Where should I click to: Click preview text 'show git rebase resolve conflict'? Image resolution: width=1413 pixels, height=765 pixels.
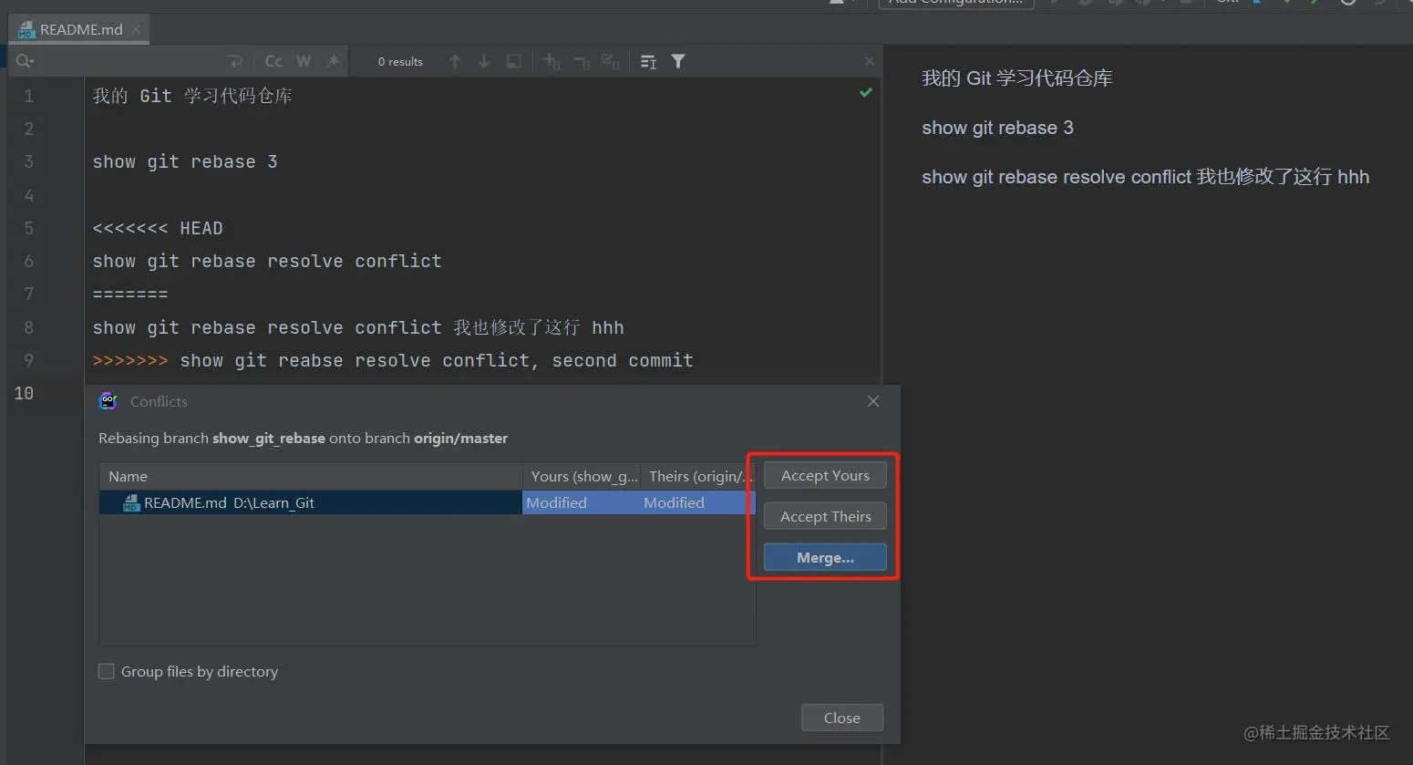click(1057, 177)
